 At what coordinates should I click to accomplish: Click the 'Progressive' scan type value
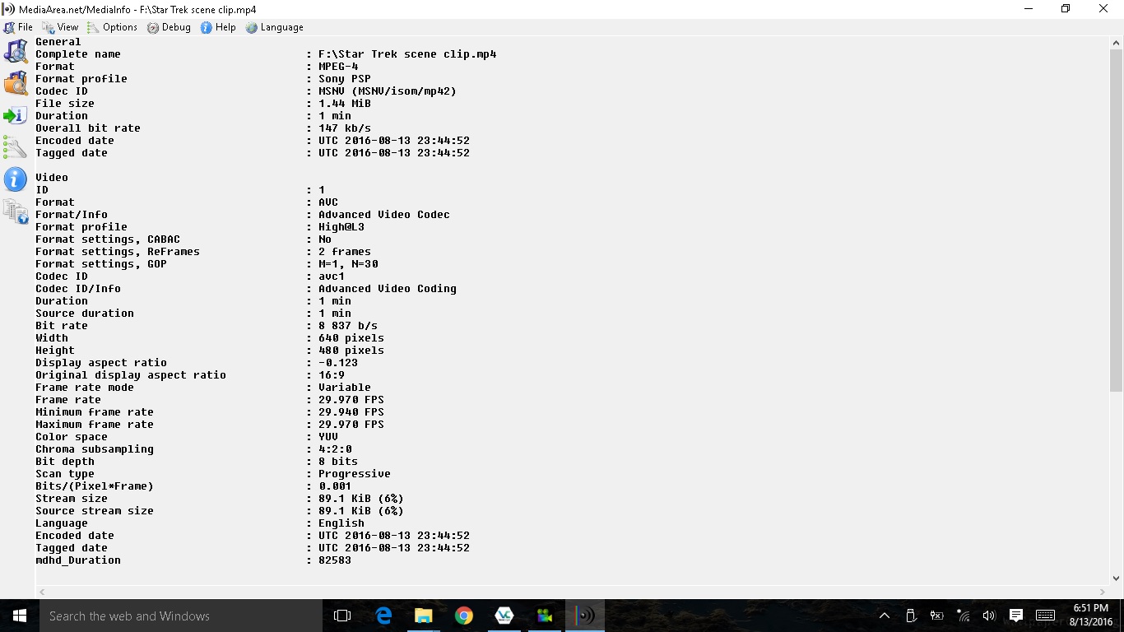[355, 474]
